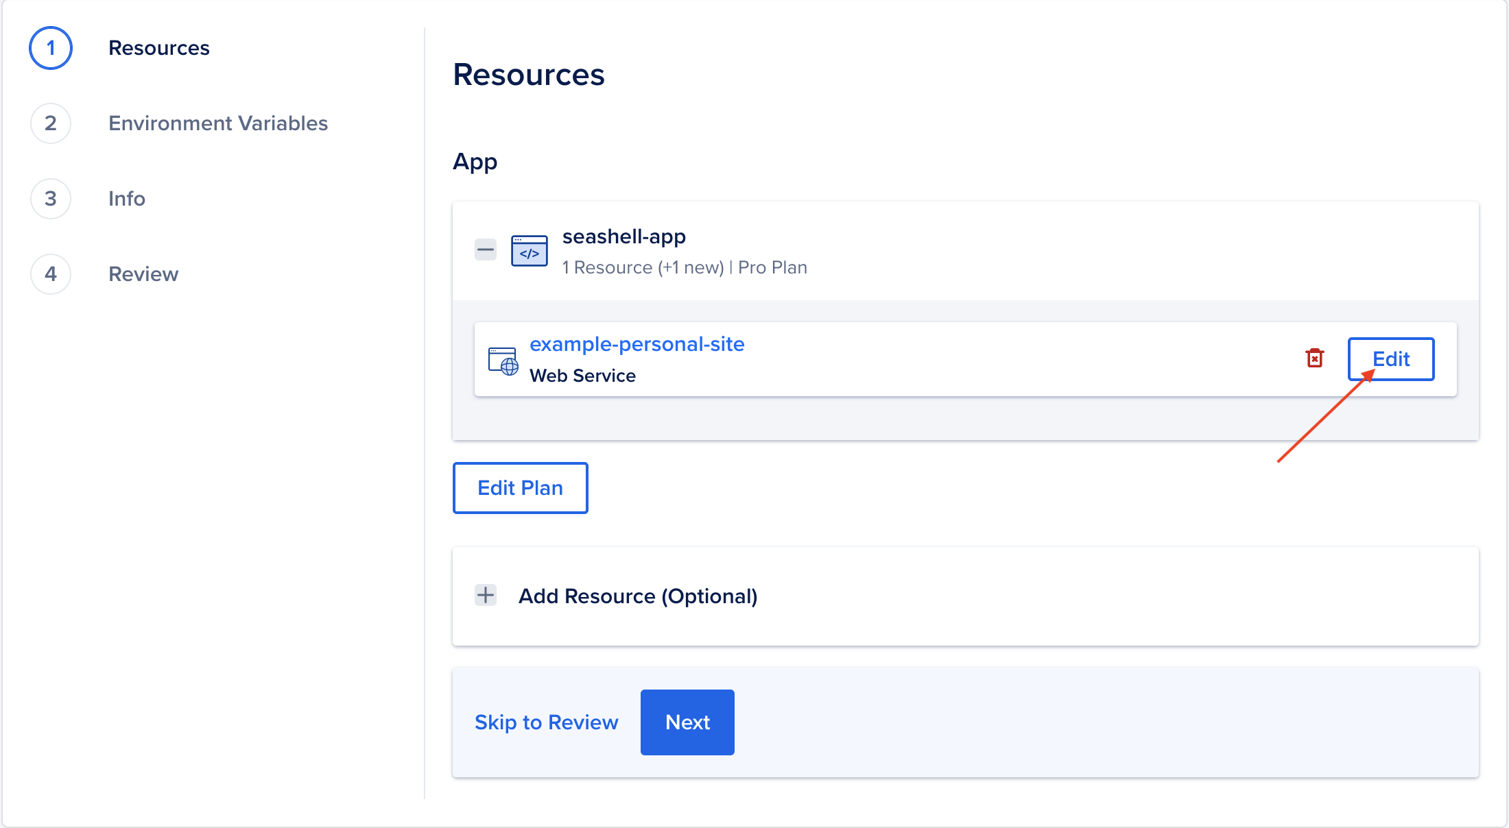
Task: Click the App section heading
Action: coord(475,162)
